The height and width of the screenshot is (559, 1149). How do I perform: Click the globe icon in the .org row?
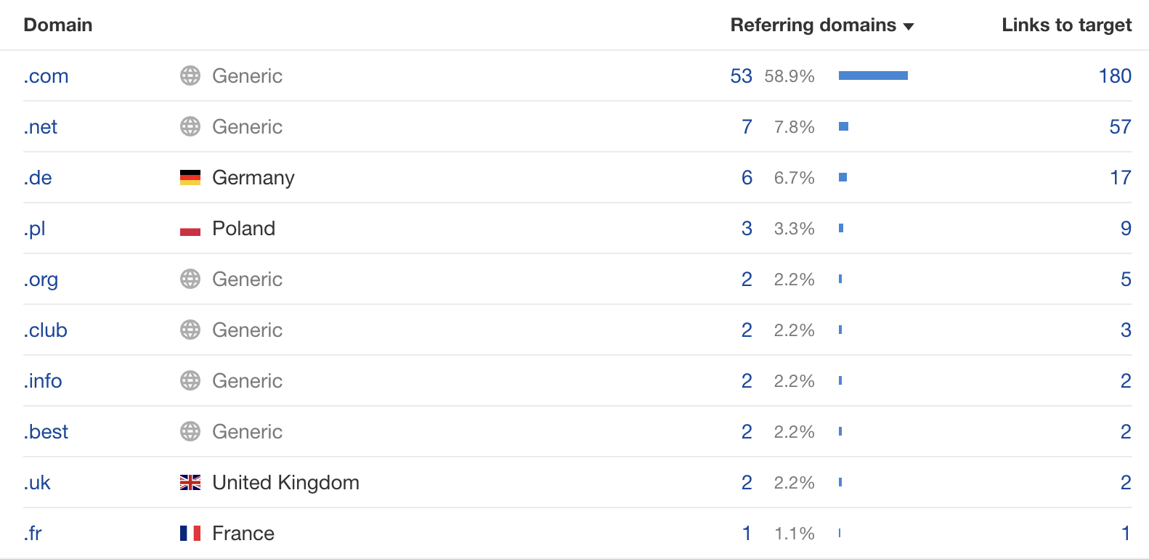pos(190,279)
